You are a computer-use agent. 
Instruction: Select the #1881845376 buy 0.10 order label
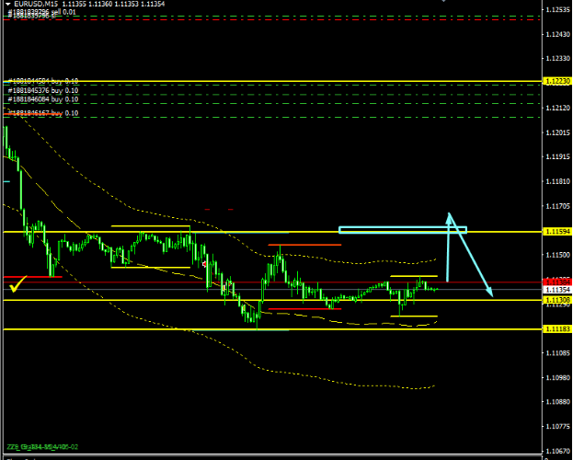pyautogui.click(x=43, y=91)
